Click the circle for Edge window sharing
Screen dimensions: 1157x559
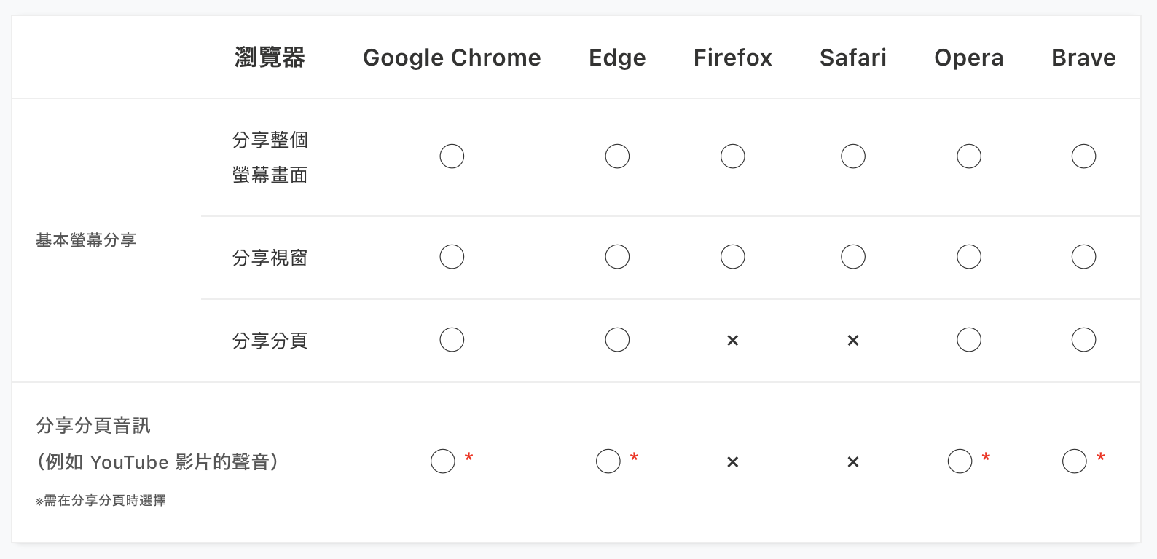pos(617,257)
